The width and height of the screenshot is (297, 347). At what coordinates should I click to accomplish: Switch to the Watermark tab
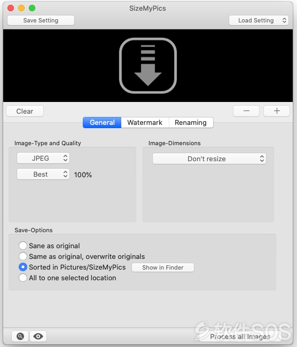(145, 123)
